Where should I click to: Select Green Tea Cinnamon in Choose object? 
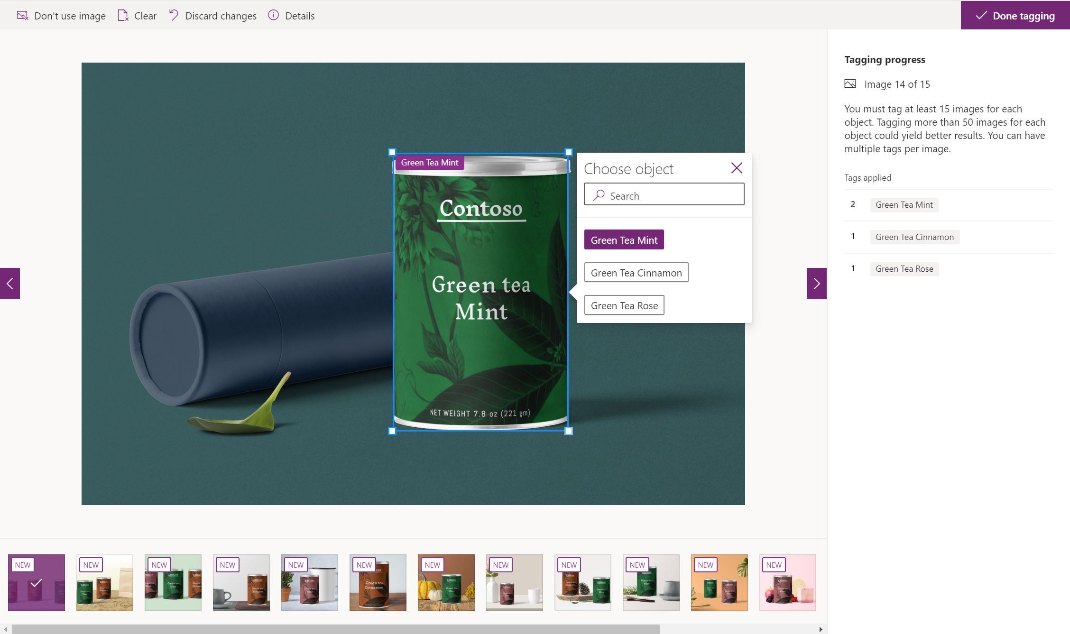(636, 272)
